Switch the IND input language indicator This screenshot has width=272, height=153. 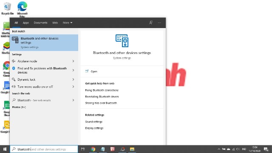tap(244, 149)
